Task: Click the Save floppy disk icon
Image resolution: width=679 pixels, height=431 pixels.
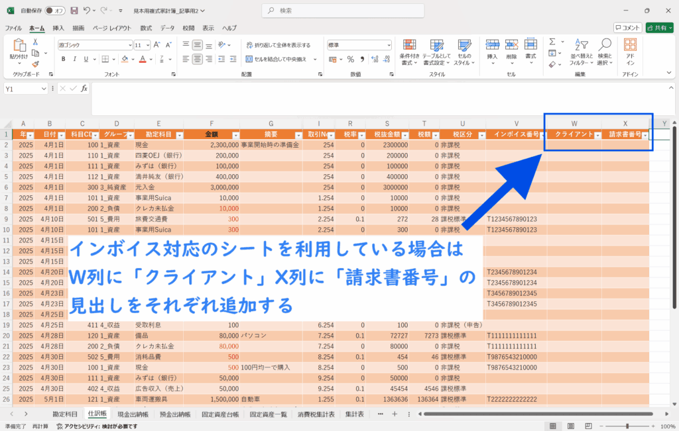Action: [x=74, y=11]
